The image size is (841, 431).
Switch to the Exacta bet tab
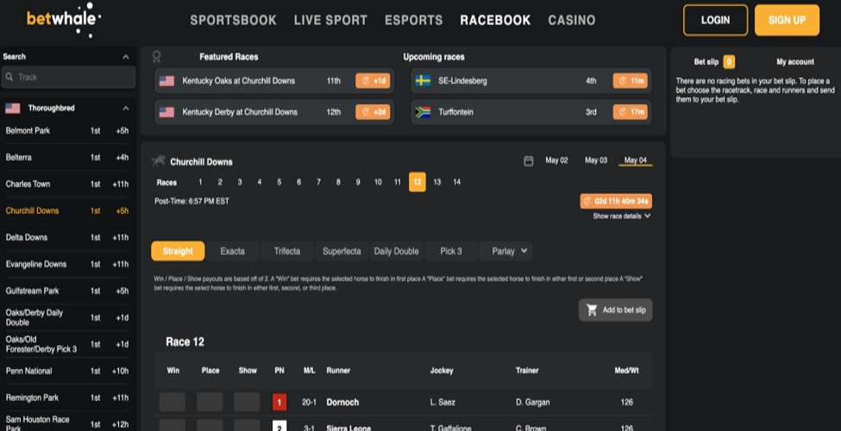[233, 252]
